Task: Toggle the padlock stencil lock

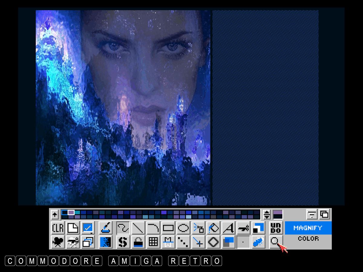Action: (138, 242)
